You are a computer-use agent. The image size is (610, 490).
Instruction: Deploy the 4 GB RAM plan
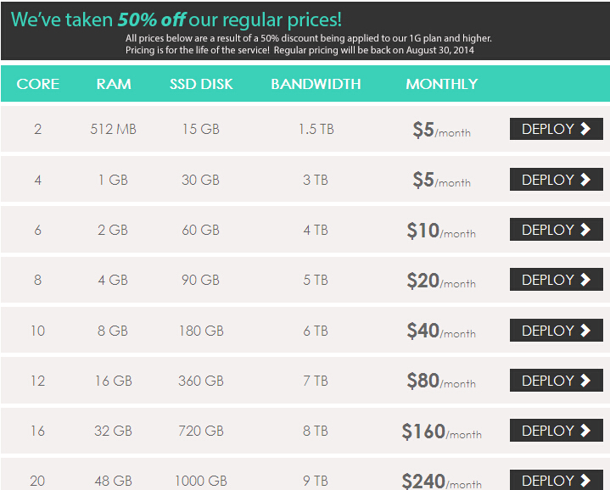(x=557, y=280)
